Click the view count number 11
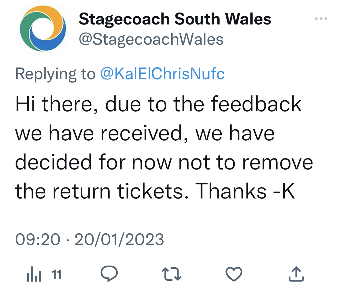Viewport: 344px width, 304px height. click(x=57, y=274)
